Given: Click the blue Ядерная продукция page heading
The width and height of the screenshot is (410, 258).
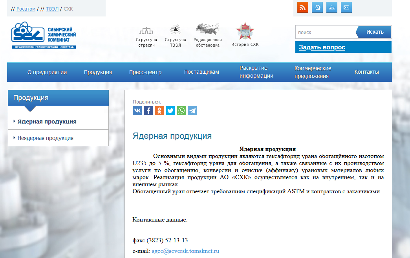Looking at the screenshot, I should coord(172,136).
